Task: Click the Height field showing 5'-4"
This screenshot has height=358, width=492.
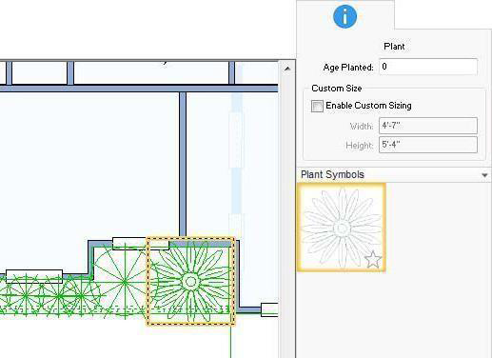Action: point(428,145)
